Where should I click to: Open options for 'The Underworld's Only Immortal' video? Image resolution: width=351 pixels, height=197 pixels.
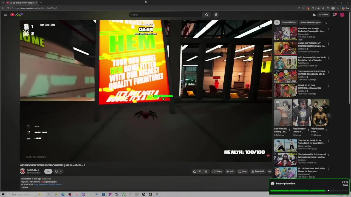328,155
